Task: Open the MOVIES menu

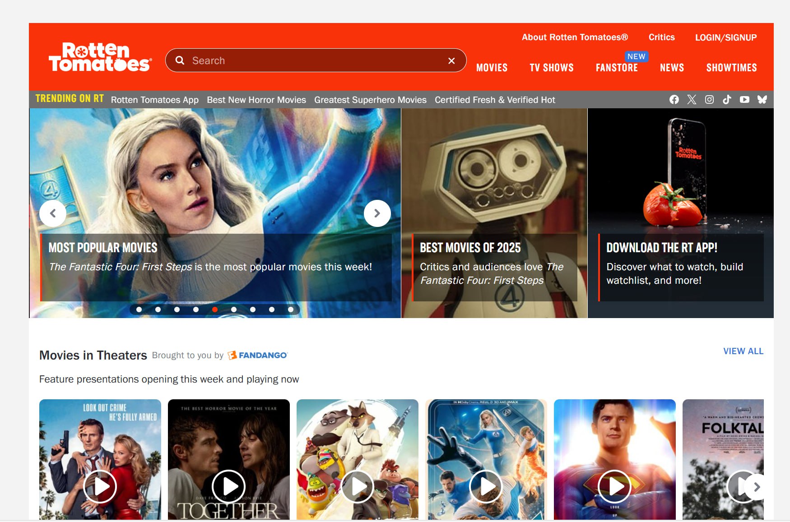Action: [492, 68]
